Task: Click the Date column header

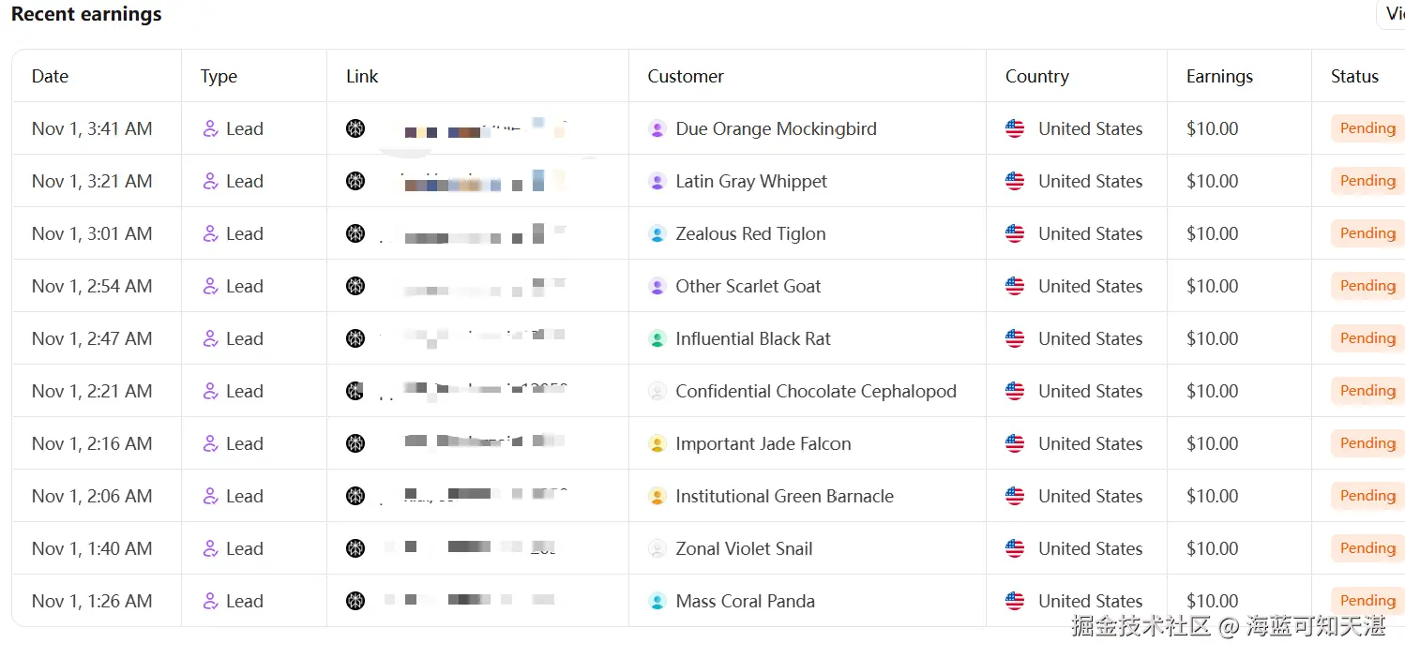Action: click(50, 77)
